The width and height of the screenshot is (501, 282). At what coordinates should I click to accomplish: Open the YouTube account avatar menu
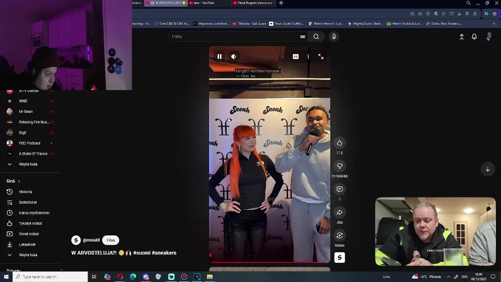click(489, 36)
